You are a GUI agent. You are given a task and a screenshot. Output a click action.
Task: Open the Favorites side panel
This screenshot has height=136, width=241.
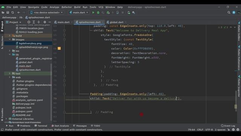tap(2, 114)
